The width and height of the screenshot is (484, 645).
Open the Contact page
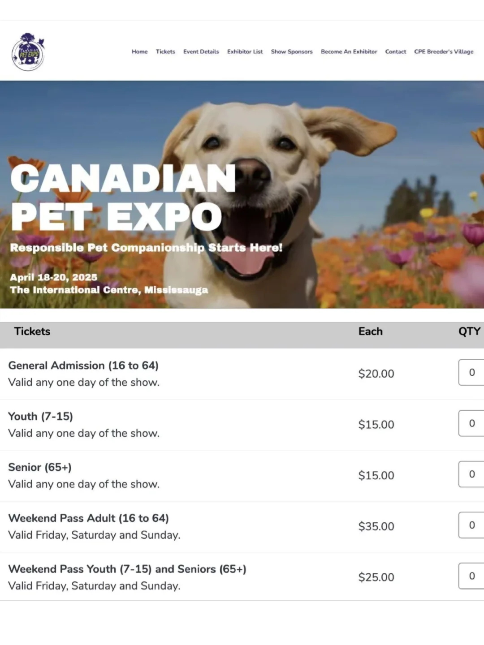pyautogui.click(x=395, y=52)
